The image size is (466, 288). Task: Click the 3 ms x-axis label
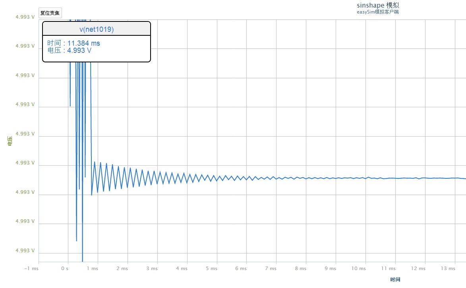pyautogui.click(x=152, y=269)
